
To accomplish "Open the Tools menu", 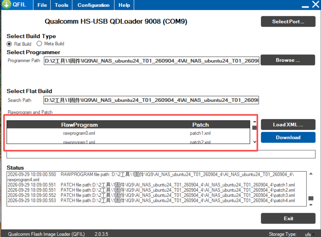I will [x=62, y=5].
